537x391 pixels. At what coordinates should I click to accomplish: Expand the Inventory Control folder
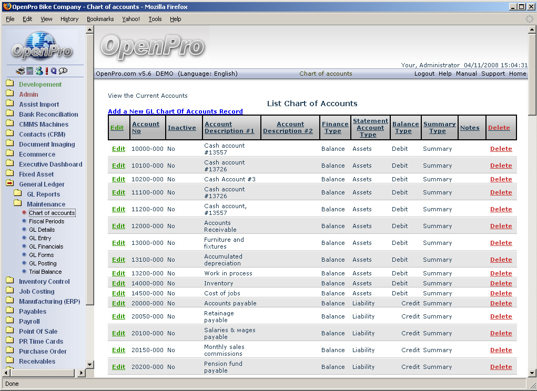[x=9, y=281]
